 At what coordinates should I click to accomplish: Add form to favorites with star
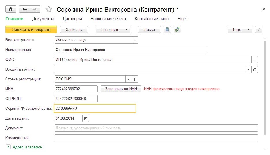[49, 10]
